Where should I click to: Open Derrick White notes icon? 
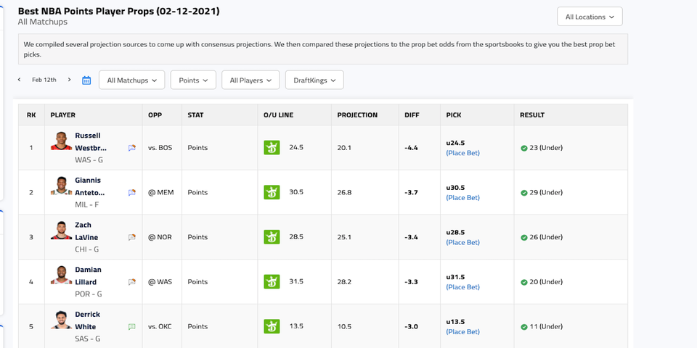pyautogui.click(x=132, y=327)
